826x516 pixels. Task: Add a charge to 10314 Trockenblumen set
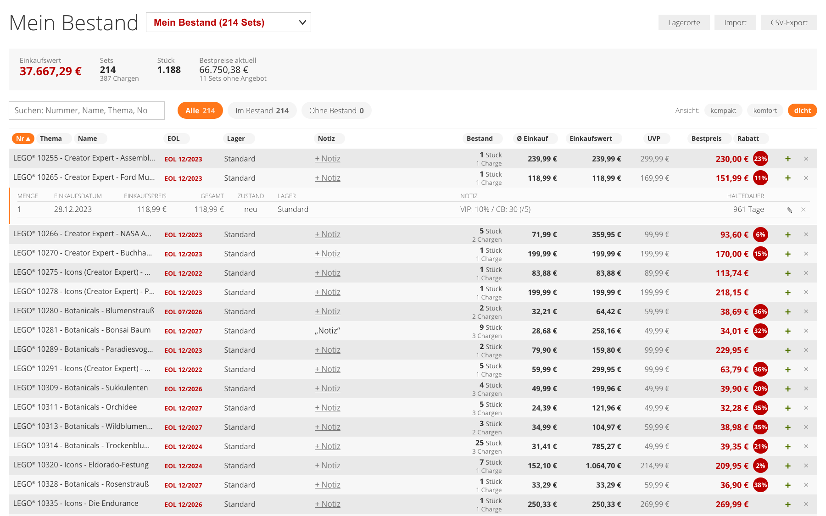(x=788, y=446)
